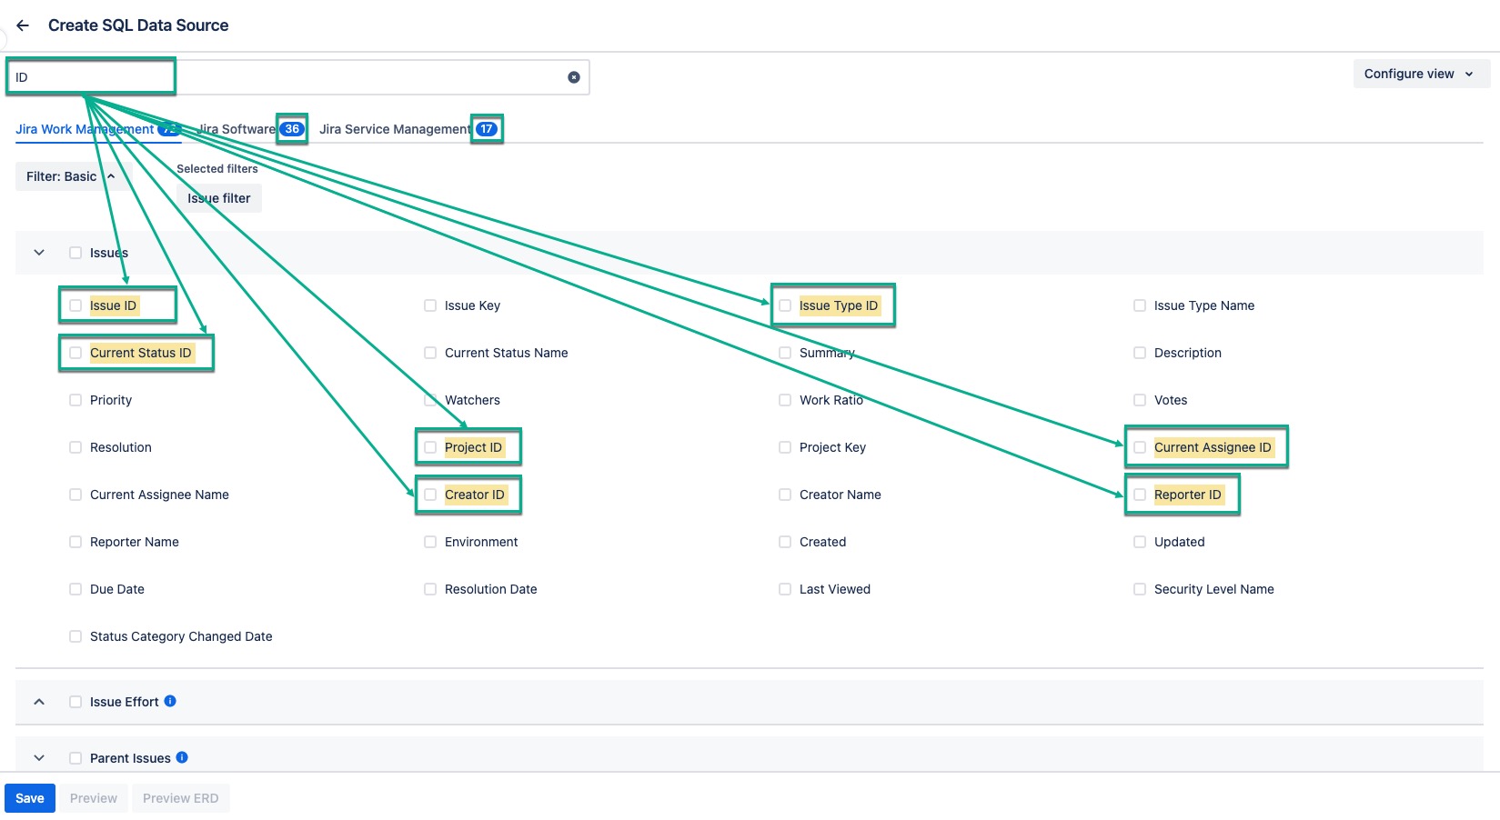The height and width of the screenshot is (820, 1500).
Task: Toggle the Filter: Basic dropdown
Action: 71,176
